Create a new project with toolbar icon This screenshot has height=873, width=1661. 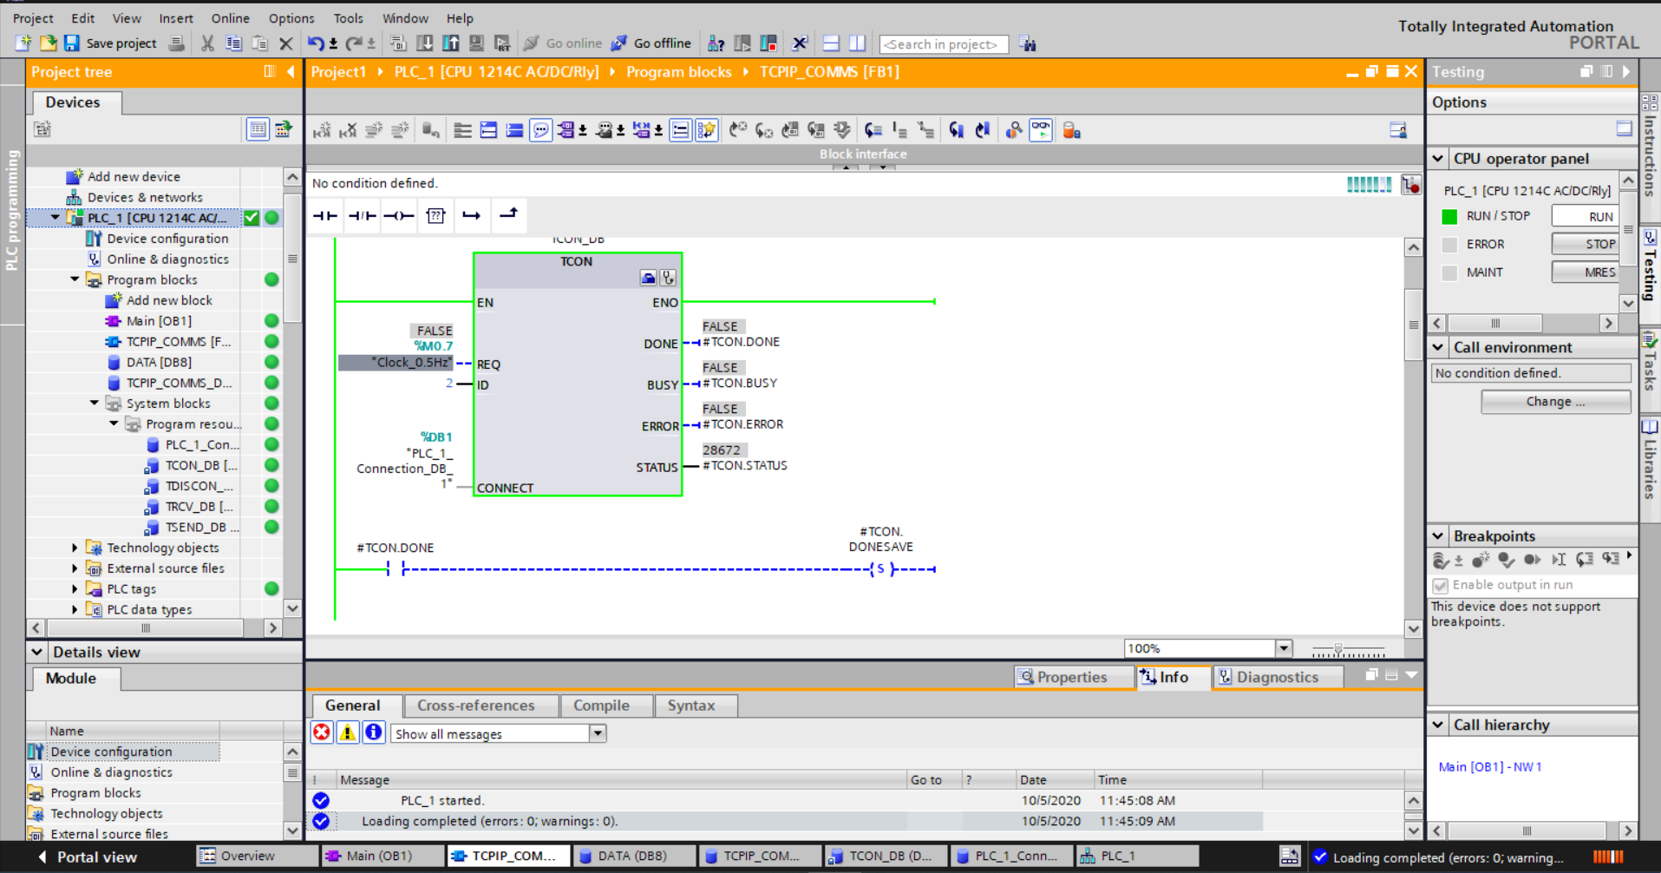23,43
